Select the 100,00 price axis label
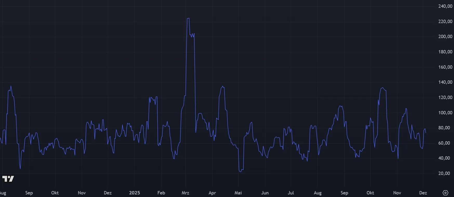 tap(445, 113)
